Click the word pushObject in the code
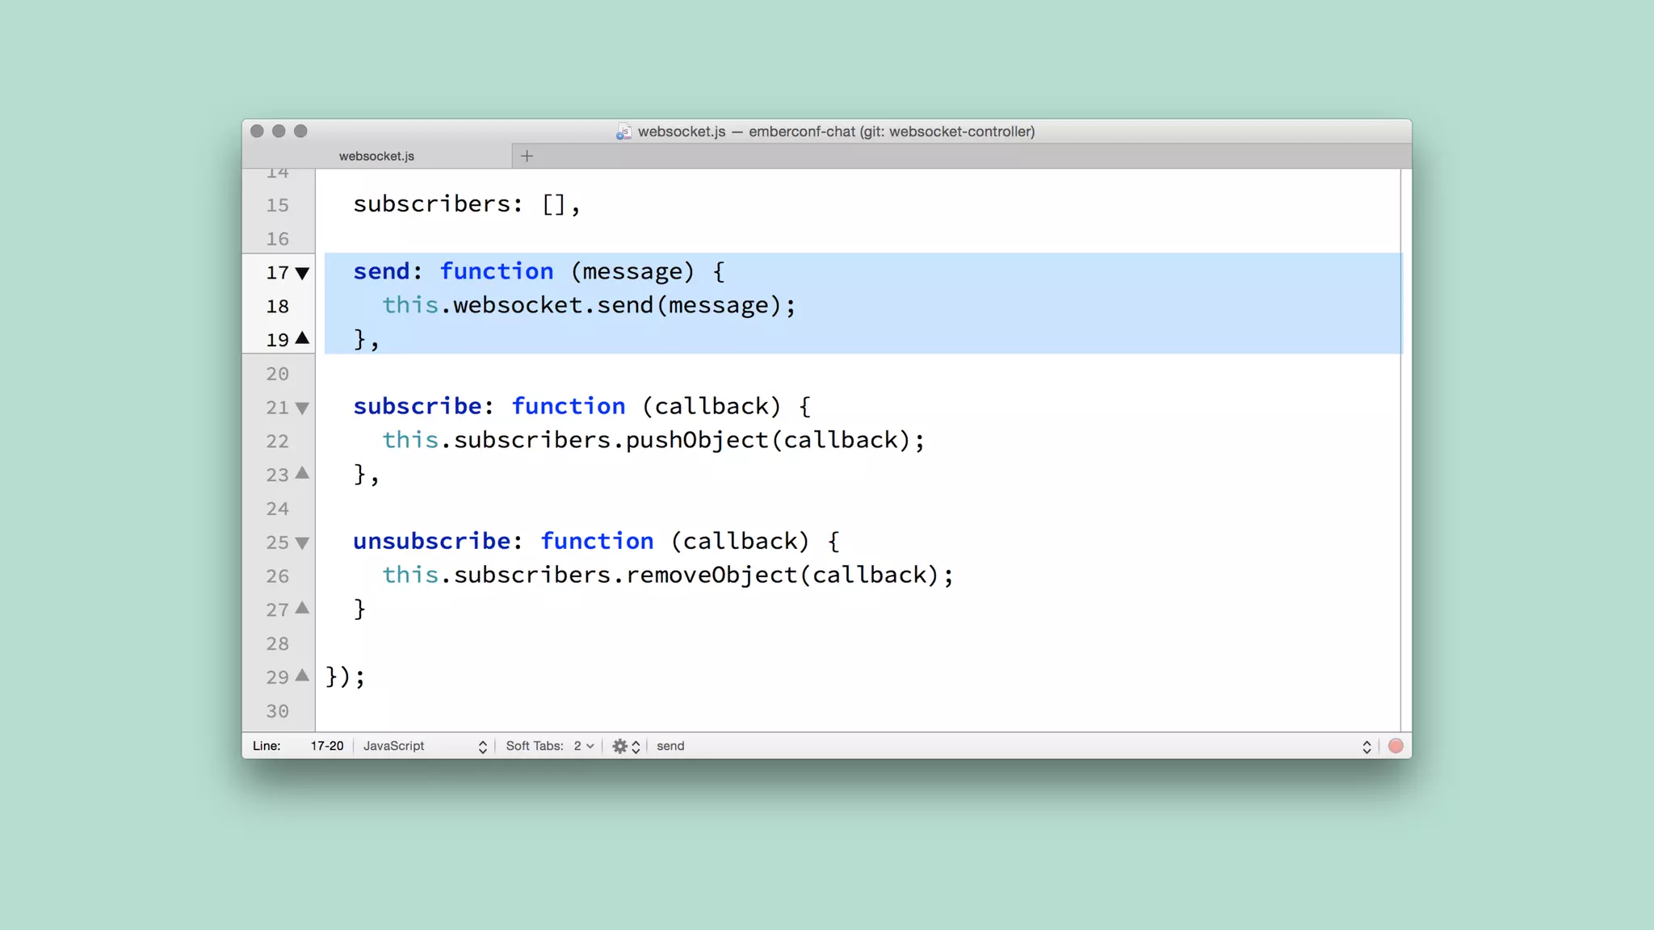Image resolution: width=1654 pixels, height=930 pixels. [x=697, y=440]
